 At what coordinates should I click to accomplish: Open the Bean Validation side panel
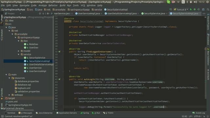click(x=208, y=57)
